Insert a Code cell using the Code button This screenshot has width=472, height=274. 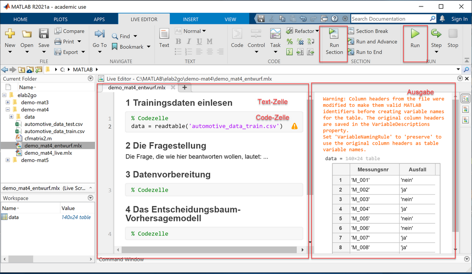pyautogui.click(x=237, y=38)
